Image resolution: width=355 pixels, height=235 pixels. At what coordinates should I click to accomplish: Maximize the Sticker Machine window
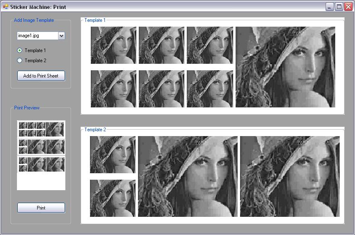click(x=339, y=7)
